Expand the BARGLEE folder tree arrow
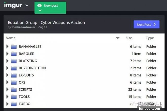 (x=7, y=54)
